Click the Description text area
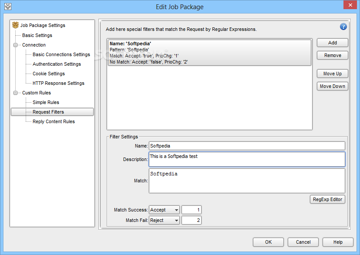 pyautogui.click(x=247, y=159)
